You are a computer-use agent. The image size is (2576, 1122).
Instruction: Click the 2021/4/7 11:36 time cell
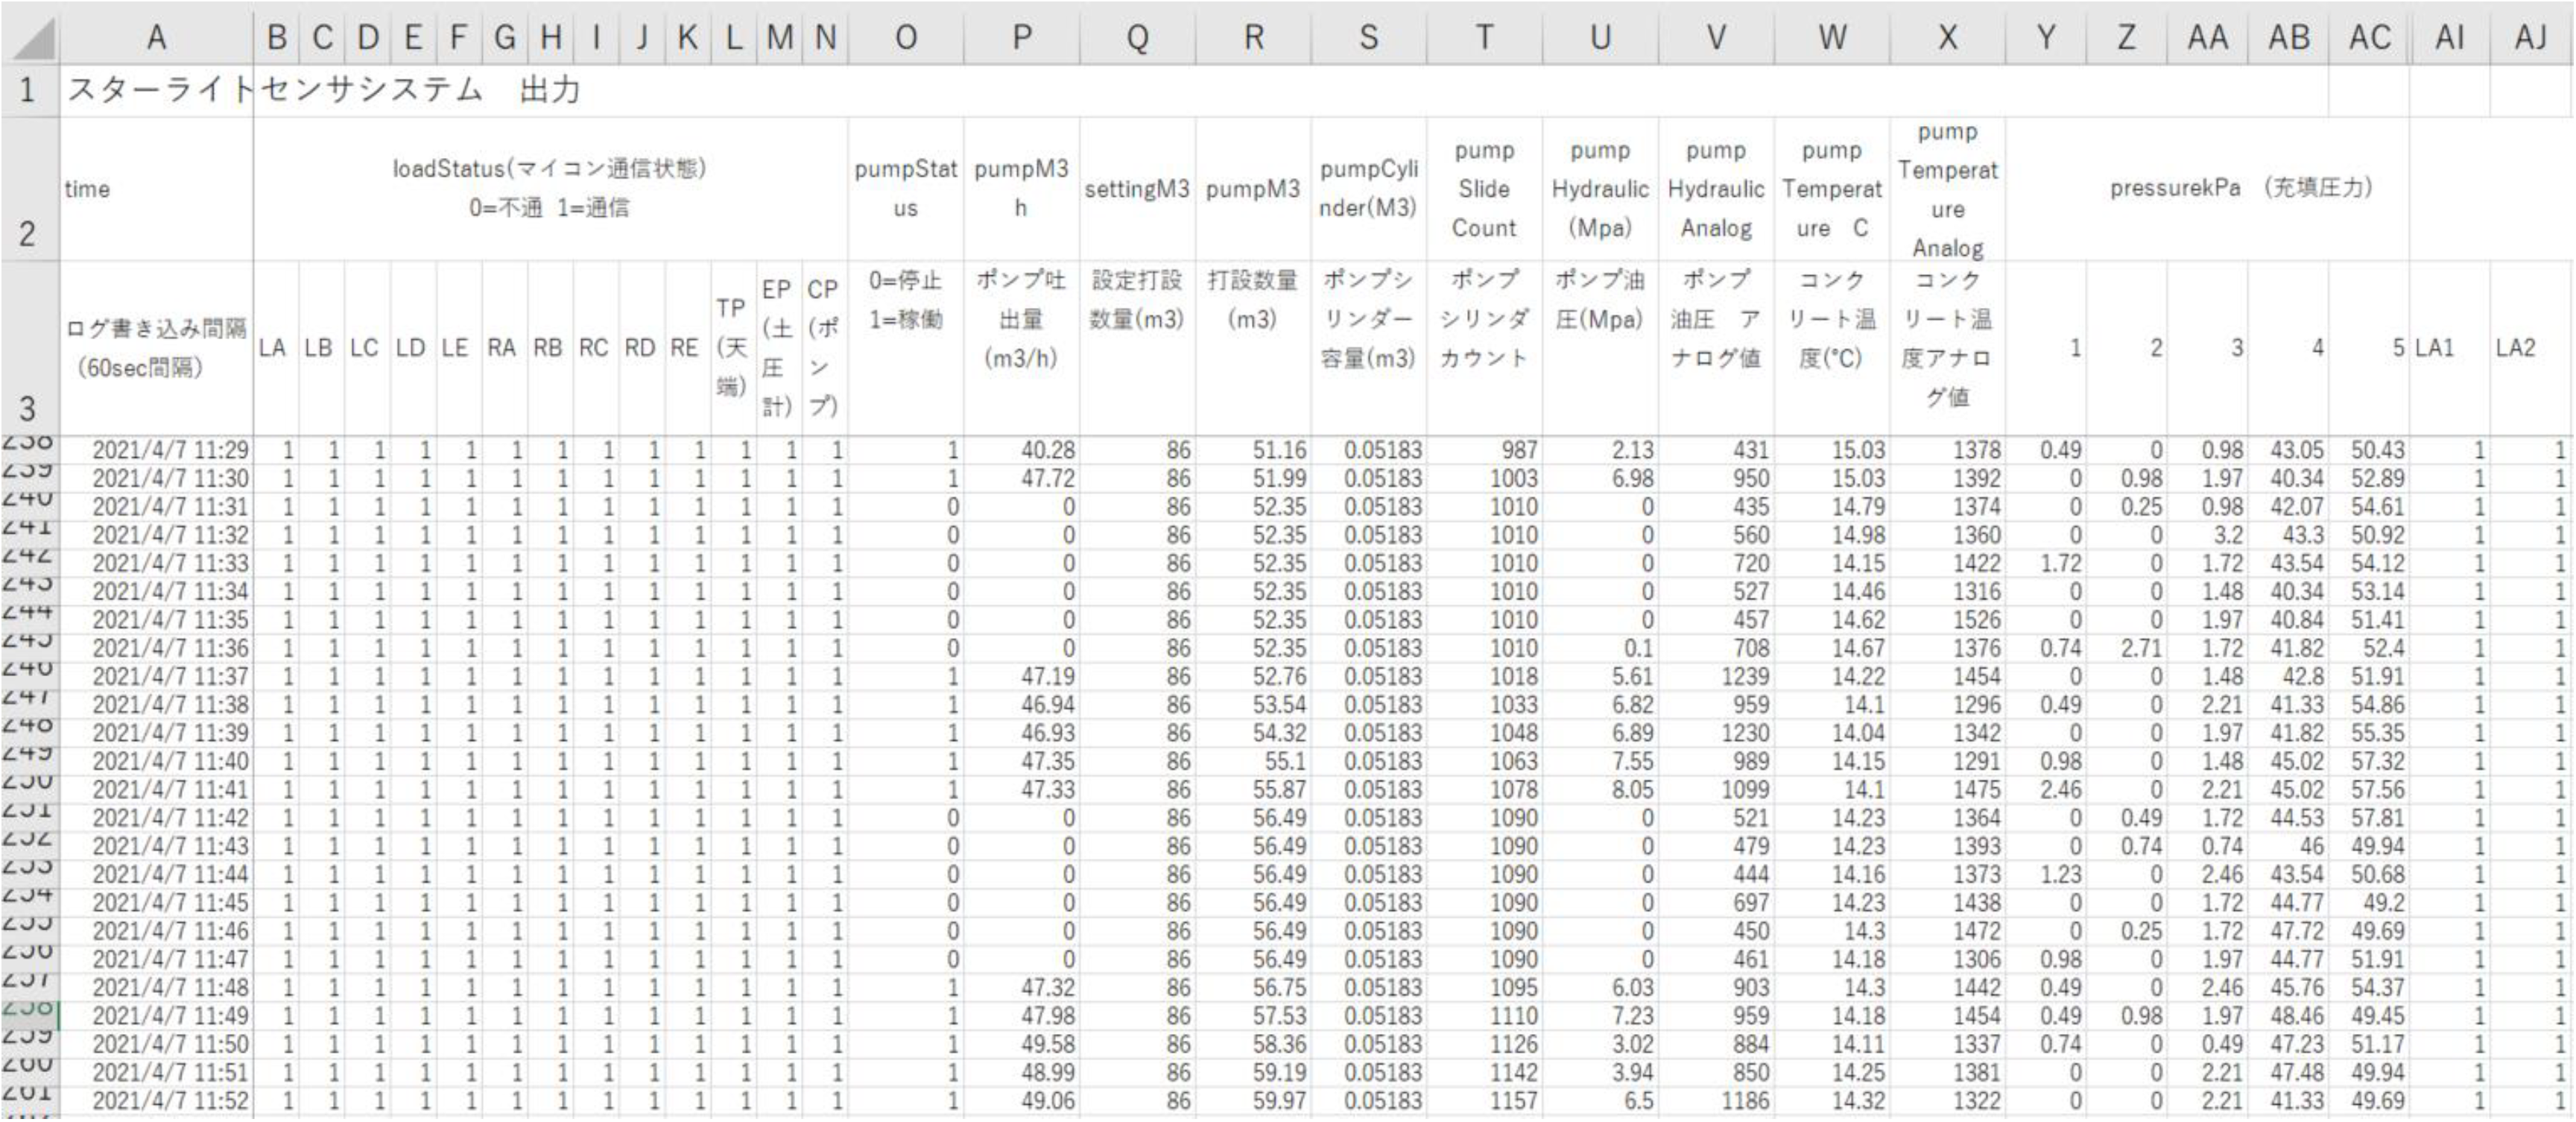coord(156,649)
